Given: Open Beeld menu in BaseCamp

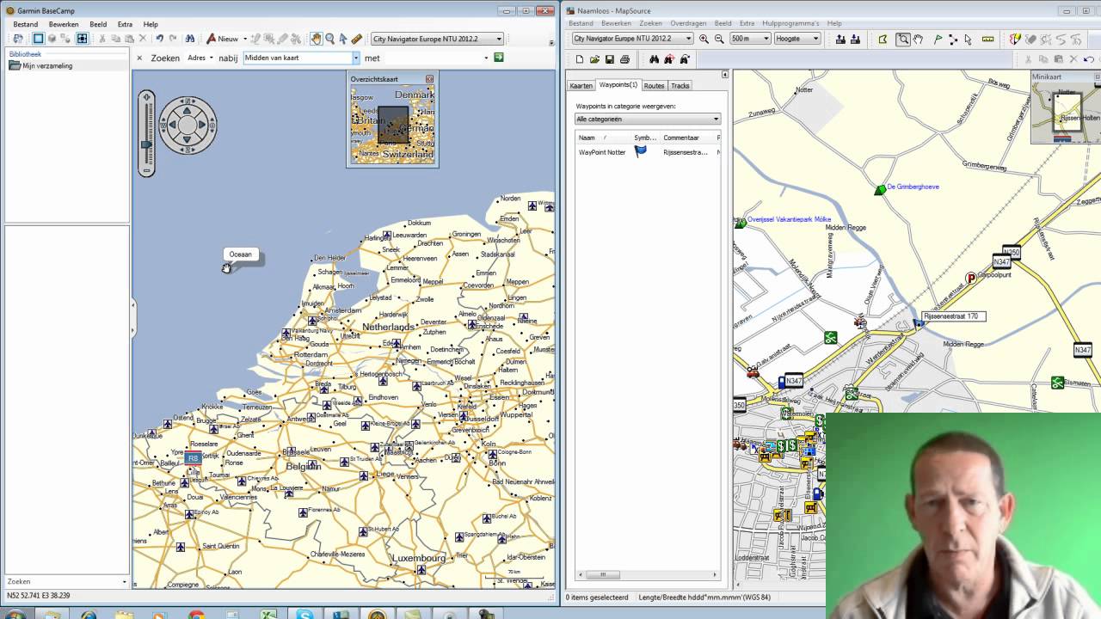Looking at the screenshot, I should pyautogui.click(x=98, y=24).
